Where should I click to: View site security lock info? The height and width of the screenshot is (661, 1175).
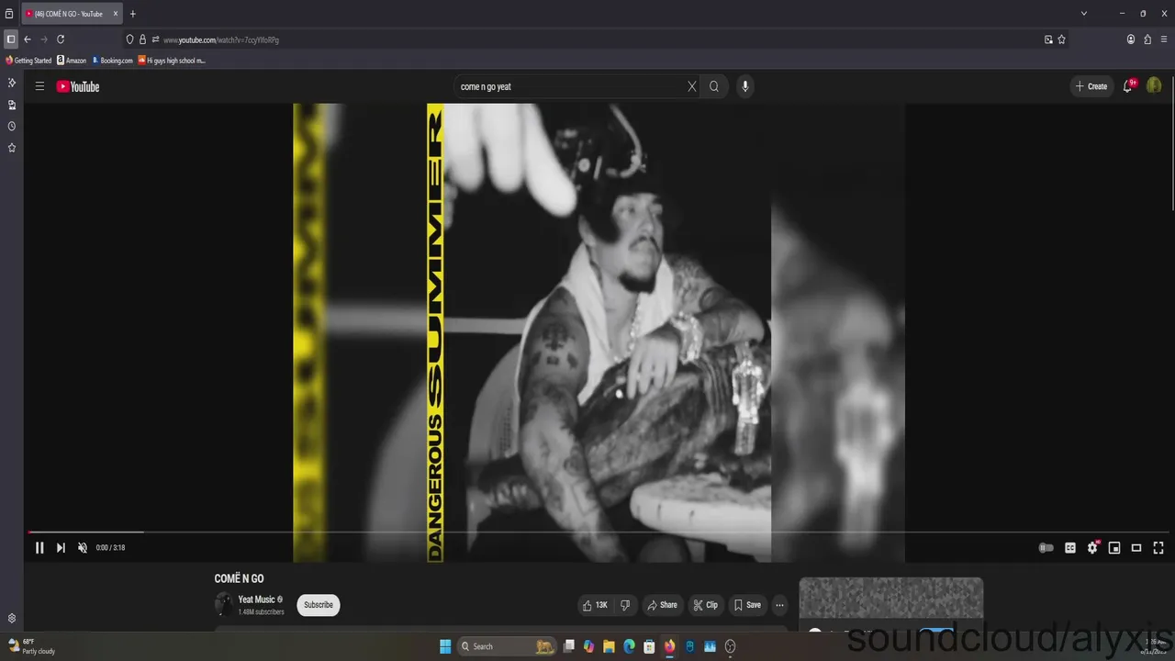[142, 39]
